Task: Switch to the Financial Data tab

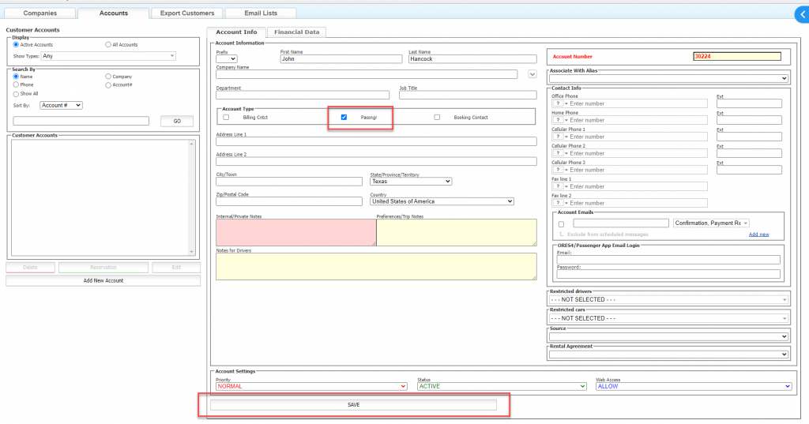Action: point(296,32)
